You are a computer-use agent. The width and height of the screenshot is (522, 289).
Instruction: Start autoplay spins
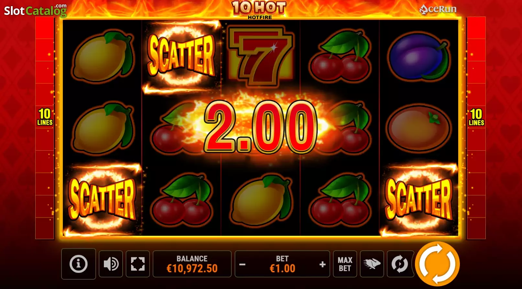[400, 264]
